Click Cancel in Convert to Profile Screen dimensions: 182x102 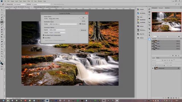click(83, 21)
